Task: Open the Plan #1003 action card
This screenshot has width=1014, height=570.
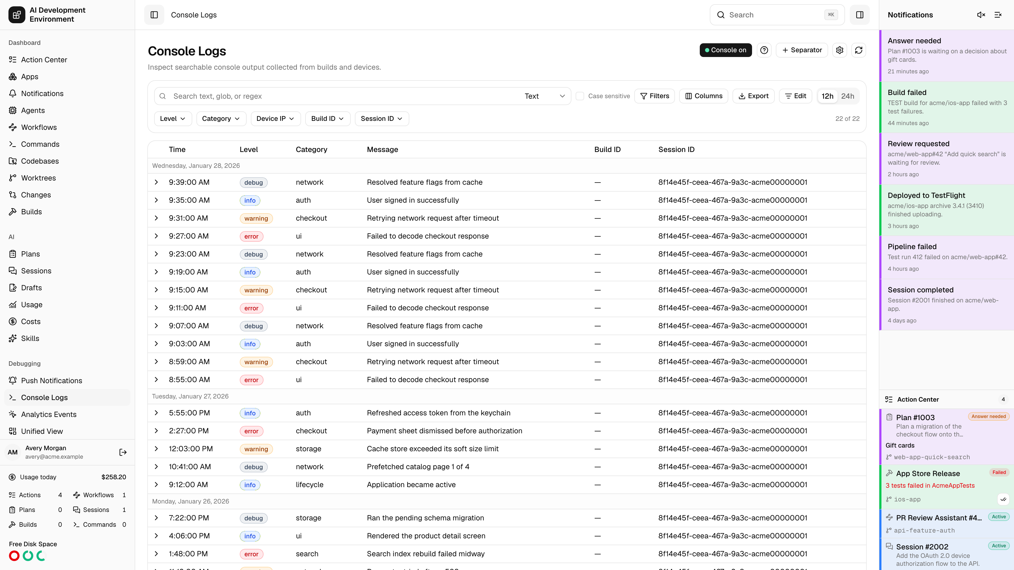Action: 946,437
